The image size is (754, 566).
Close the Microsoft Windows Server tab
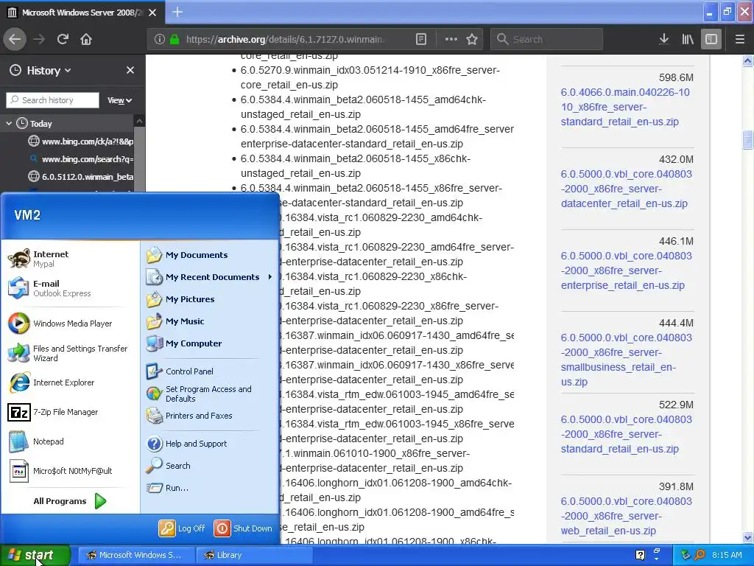tap(152, 13)
